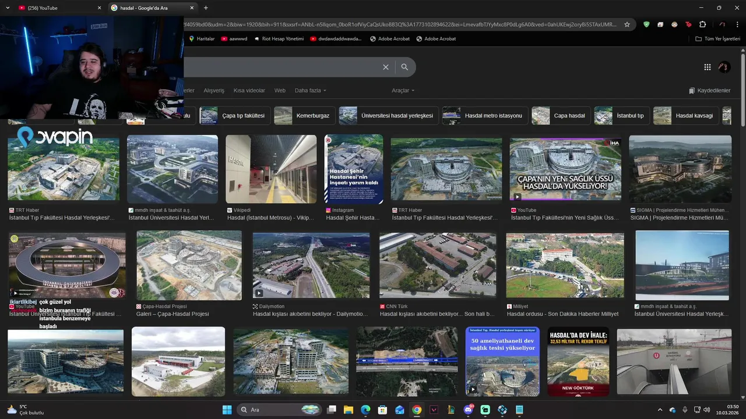Open the Tüm Yer İşaretleri folder
This screenshot has width=746, height=419.
pos(717,38)
